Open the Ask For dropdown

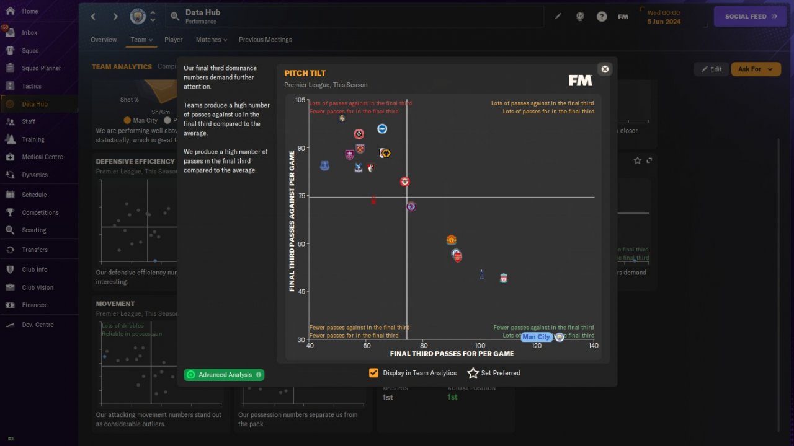(756, 69)
